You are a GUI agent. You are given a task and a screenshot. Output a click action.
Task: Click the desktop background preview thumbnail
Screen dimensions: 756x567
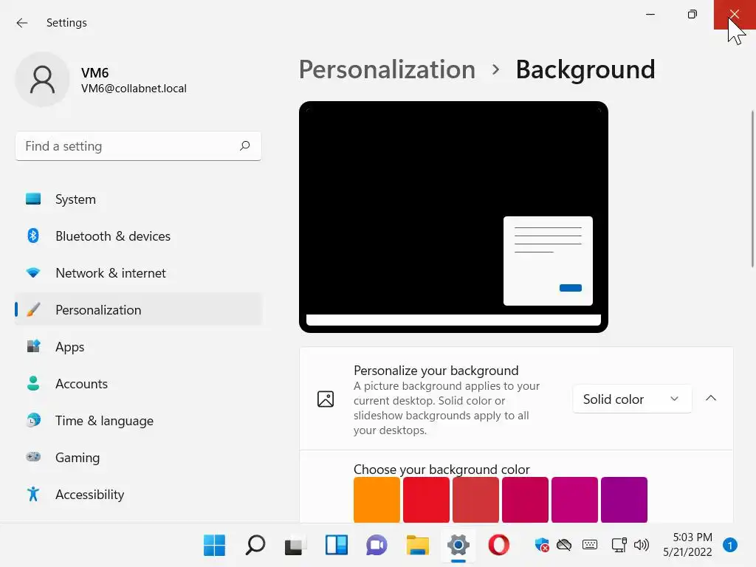pos(453,217)
